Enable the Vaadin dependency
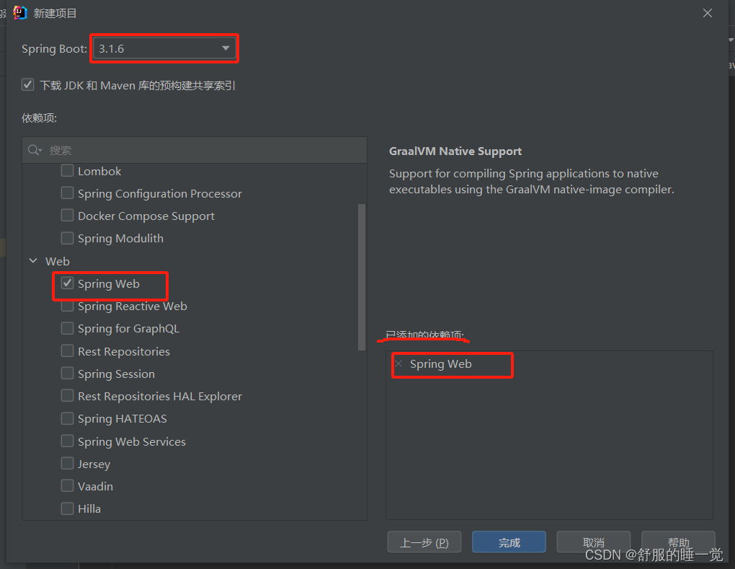Viewport: 735px width, 569px height. pyautogui.click(x=67, y=486)
